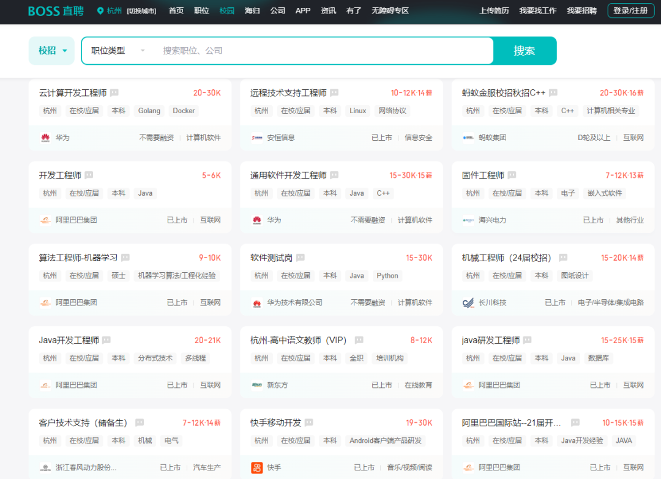Click chat icon next to 云计算开发工程师
Screen dimensions: 661x479
click(114, 92)
